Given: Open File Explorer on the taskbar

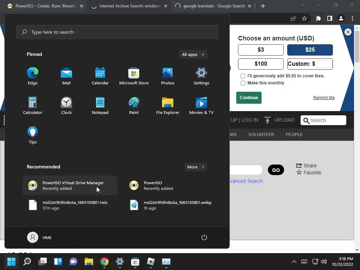Looking at the screenshot, I should (89, 262).
